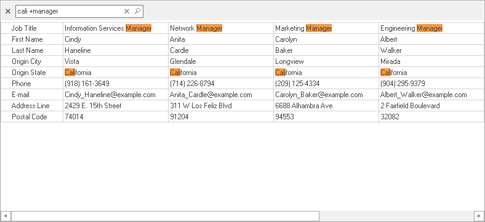Click Carolyn_Baker@example.com email cell
Image resolution: width=485 pixels, height=222 pixels.
pyautogui.click(x=326, y=95)
